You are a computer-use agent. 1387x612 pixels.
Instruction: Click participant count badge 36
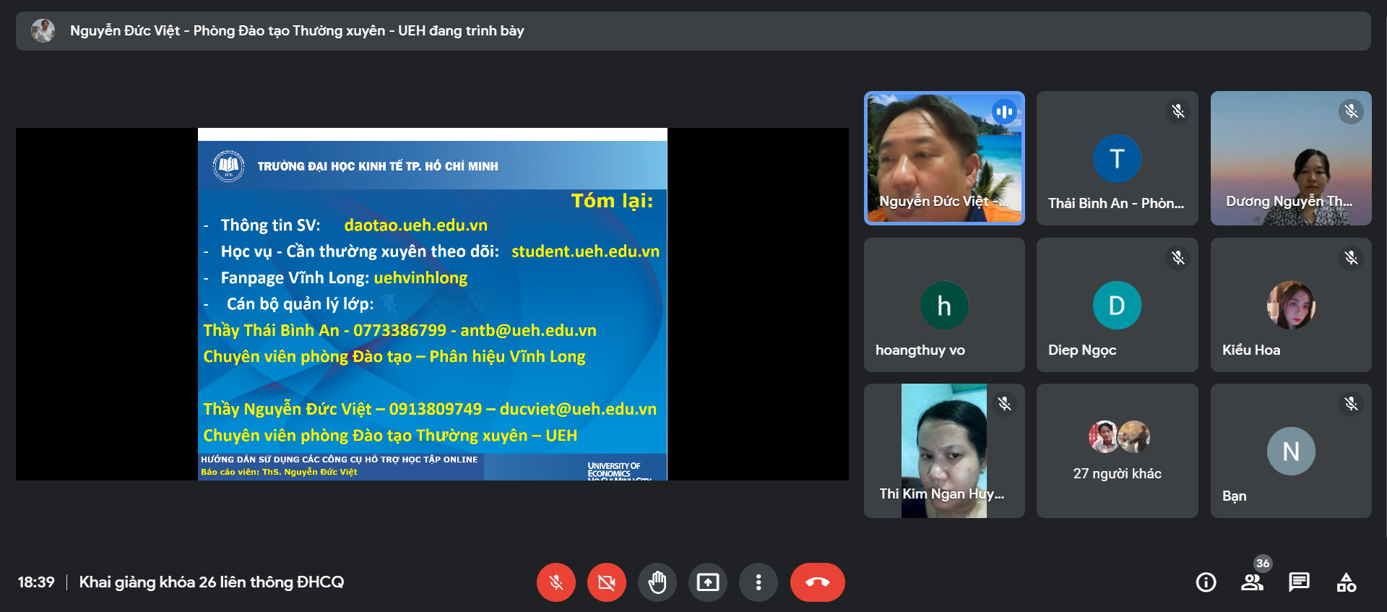point(1263,564)
